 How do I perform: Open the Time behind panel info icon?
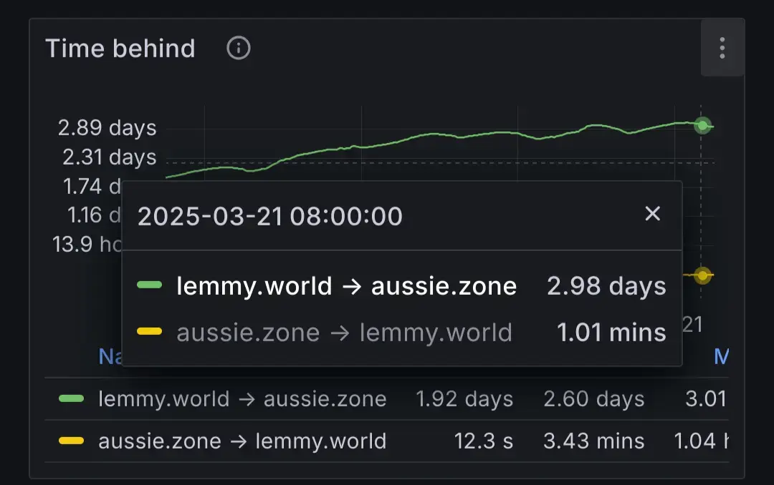(x=239, y=49)
